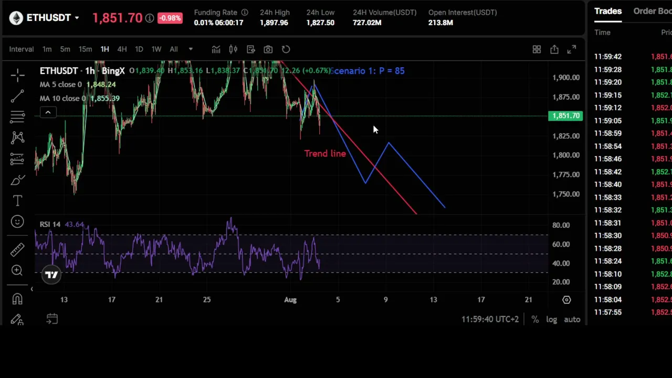Collapse the indicator legend with chevron
The image size is (672, 378).
48,112
